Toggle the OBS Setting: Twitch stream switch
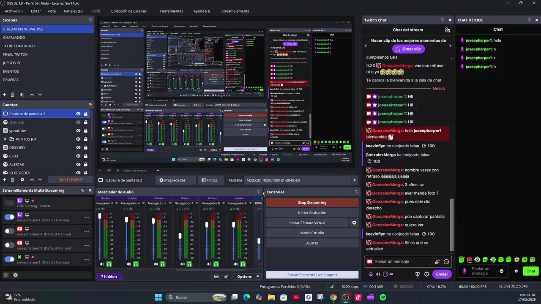 click(x=9, y=203)
